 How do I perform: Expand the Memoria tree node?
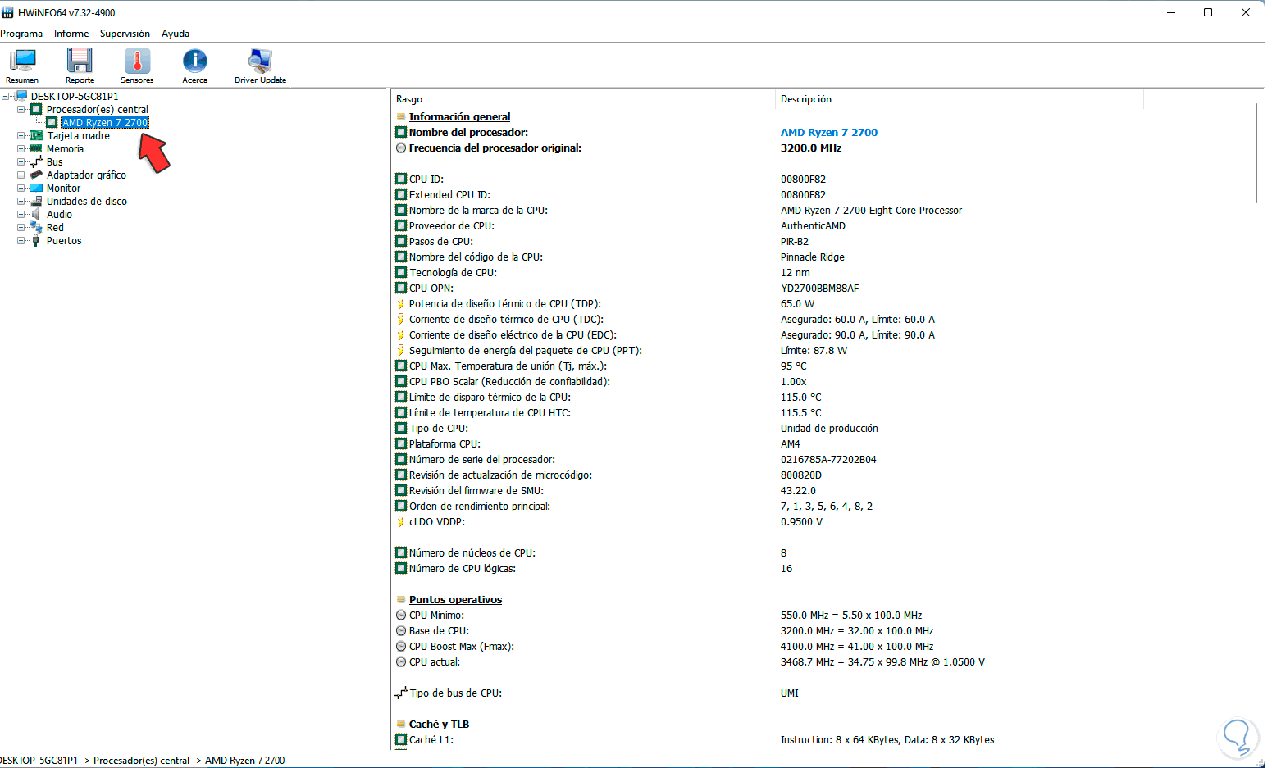21,148
